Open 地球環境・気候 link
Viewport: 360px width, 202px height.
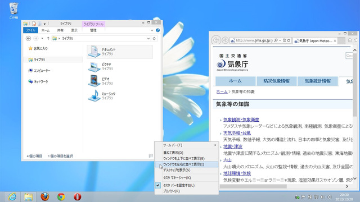237,173
